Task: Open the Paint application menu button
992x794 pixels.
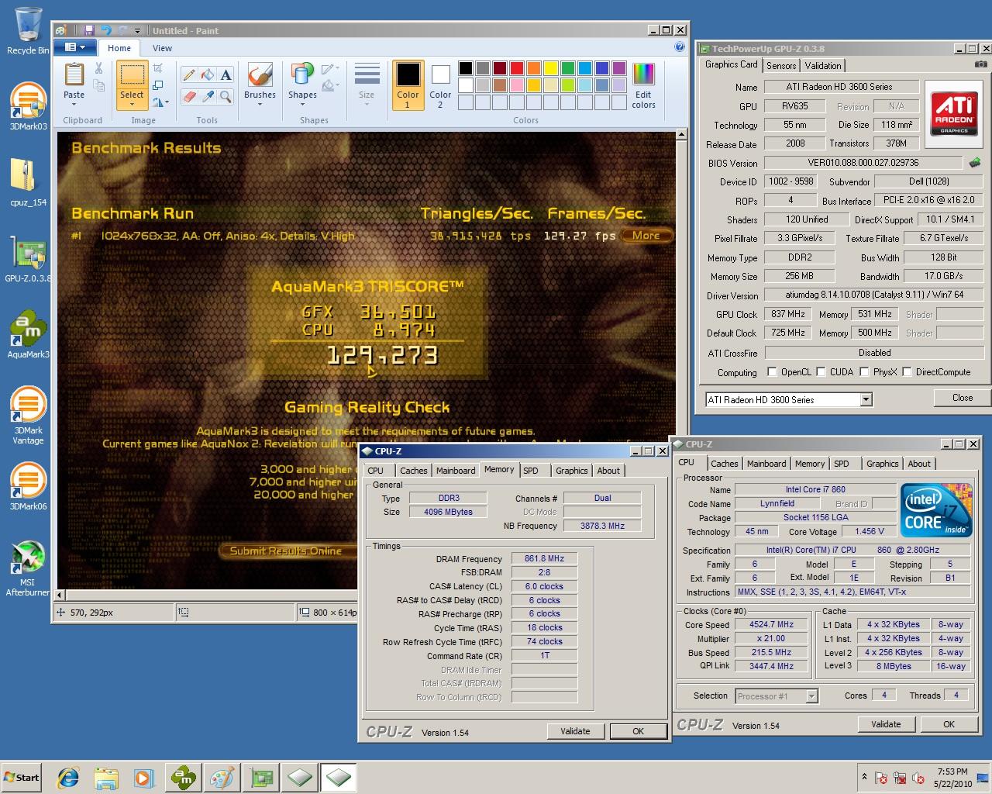Action: pyautogui.click(x=75, y=47)
